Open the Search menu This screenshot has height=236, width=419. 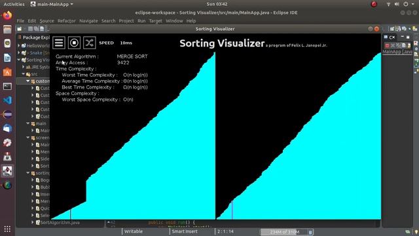pyautogui.click(x=108, y=21)
